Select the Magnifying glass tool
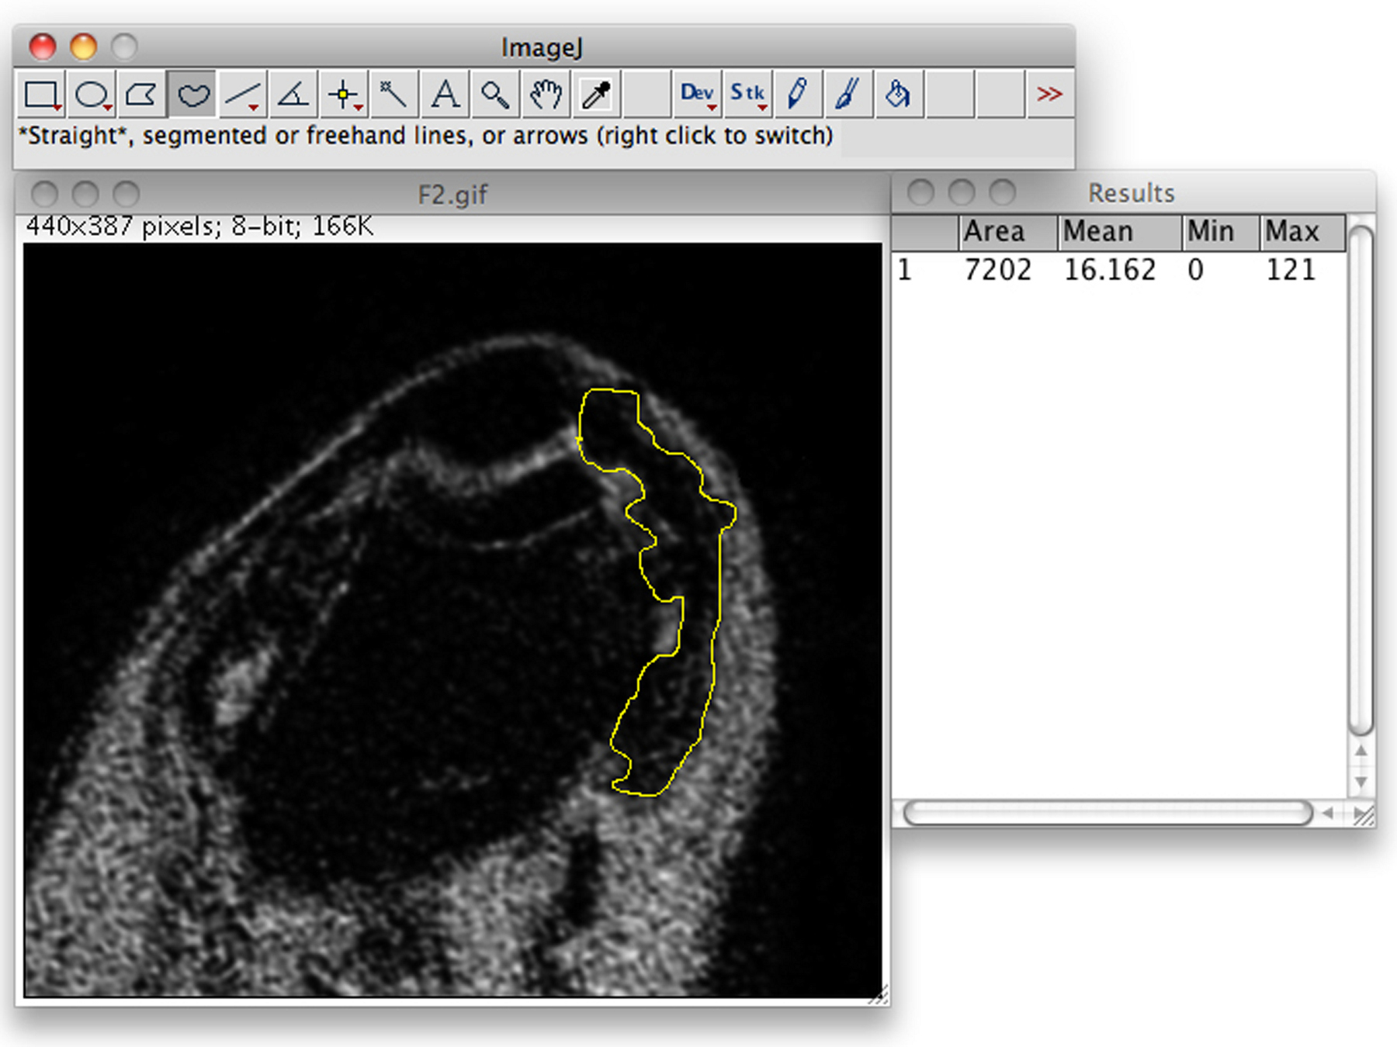The width and height of the screenshot is (1397, 1047). (x=494, y=95)
